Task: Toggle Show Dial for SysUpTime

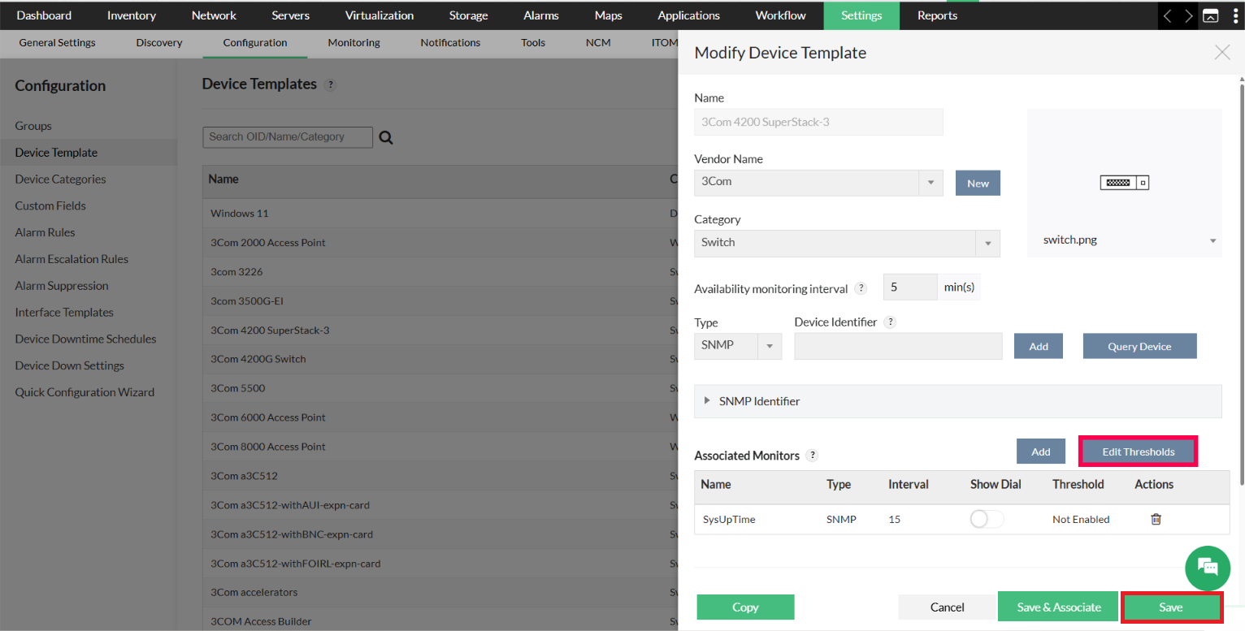Action: point(987,519)
